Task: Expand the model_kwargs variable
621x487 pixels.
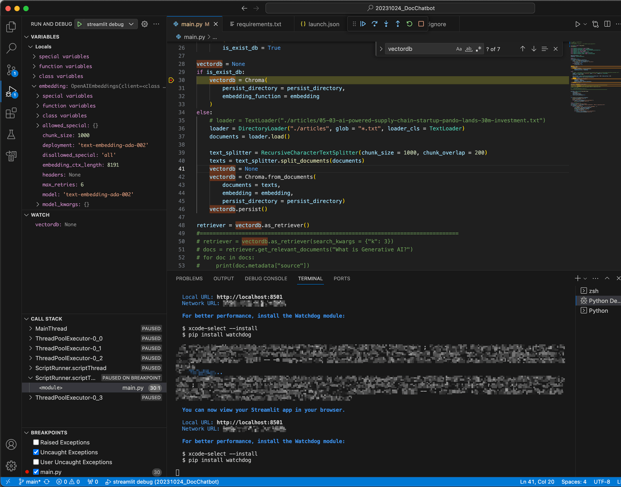Action: [38, 204]
